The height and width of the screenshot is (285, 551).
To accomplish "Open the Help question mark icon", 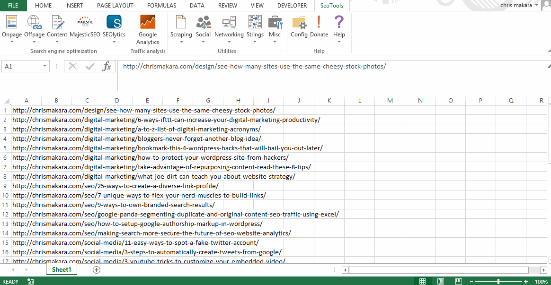I will [339, 22].
